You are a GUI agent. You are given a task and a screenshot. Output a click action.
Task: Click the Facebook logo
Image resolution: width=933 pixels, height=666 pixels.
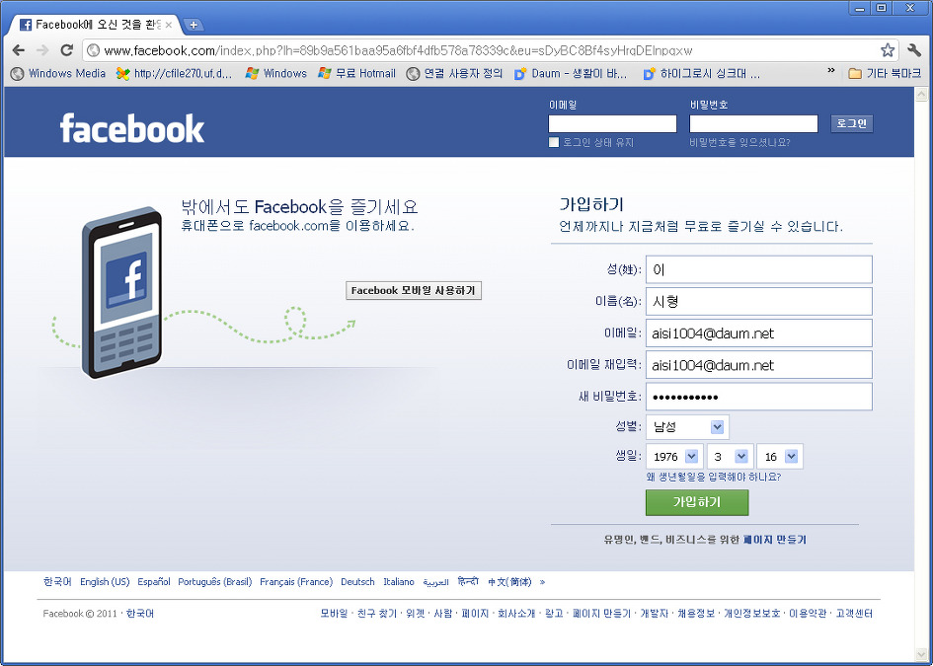pos(132,128)
